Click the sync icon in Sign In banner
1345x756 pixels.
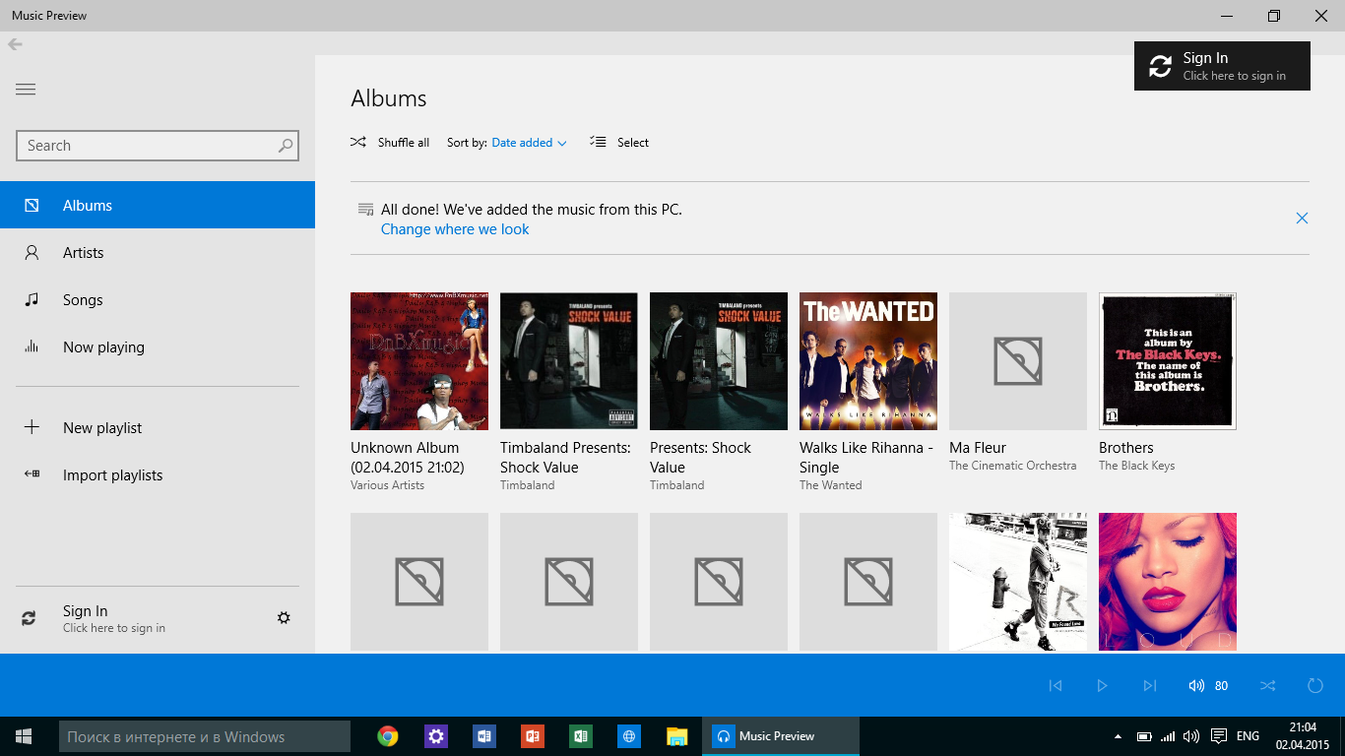pos(1161,66)
